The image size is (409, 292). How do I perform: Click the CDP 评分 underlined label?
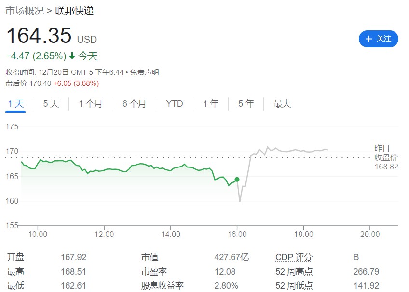294,257
